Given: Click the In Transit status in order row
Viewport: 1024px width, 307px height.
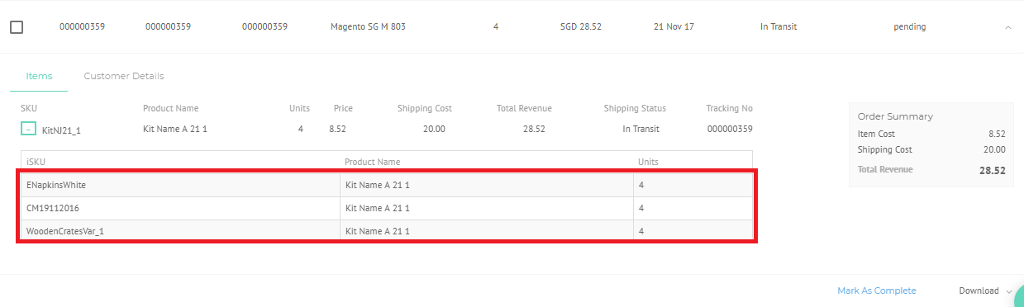Looking at the screenshot, I should point(779,27).
